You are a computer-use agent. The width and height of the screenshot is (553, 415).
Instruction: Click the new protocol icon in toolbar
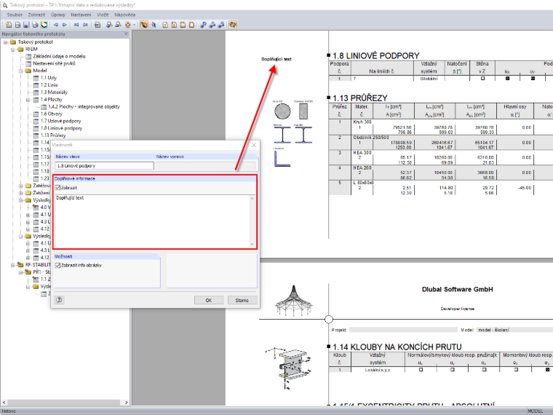pyautogui.click(x=9, y=25)
